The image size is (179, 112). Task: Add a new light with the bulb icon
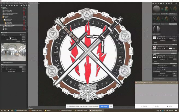tap(4, 5)
